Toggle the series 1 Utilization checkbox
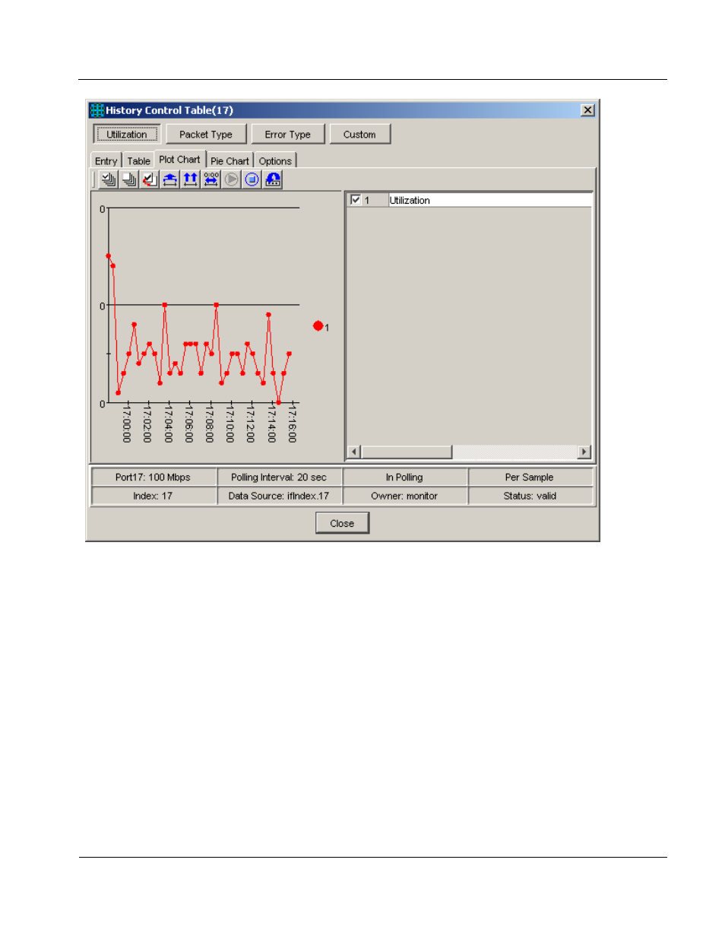Screen dimensions: 725x939 355,200
